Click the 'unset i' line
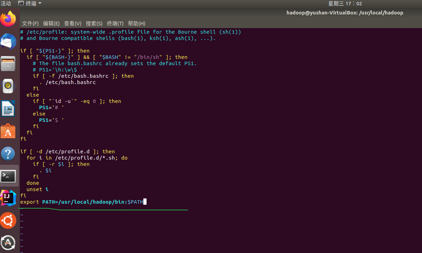Screen dimensions: 422x253 click(37, 189)
